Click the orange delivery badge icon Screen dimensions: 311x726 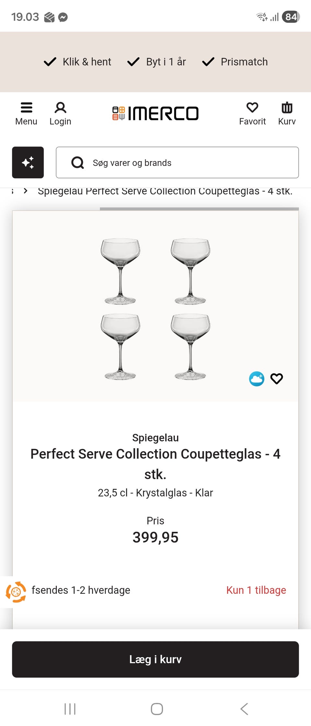pos(16,592)
